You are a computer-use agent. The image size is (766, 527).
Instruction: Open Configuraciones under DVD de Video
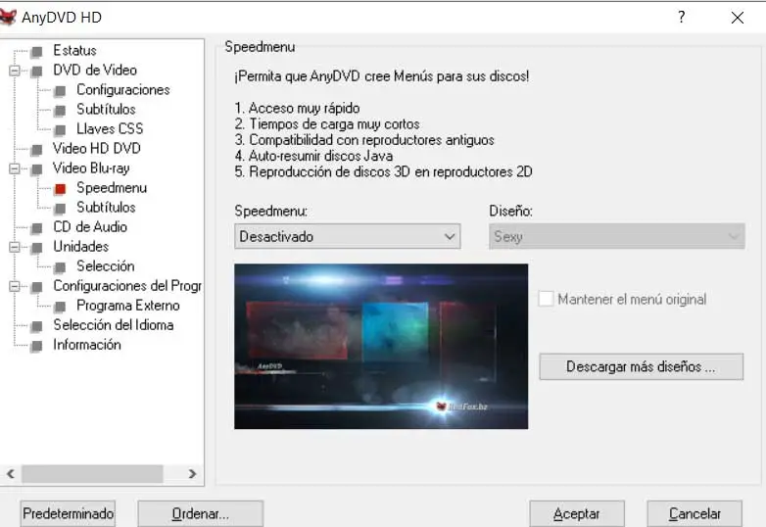pyautogui.click(x=123, y=90)
